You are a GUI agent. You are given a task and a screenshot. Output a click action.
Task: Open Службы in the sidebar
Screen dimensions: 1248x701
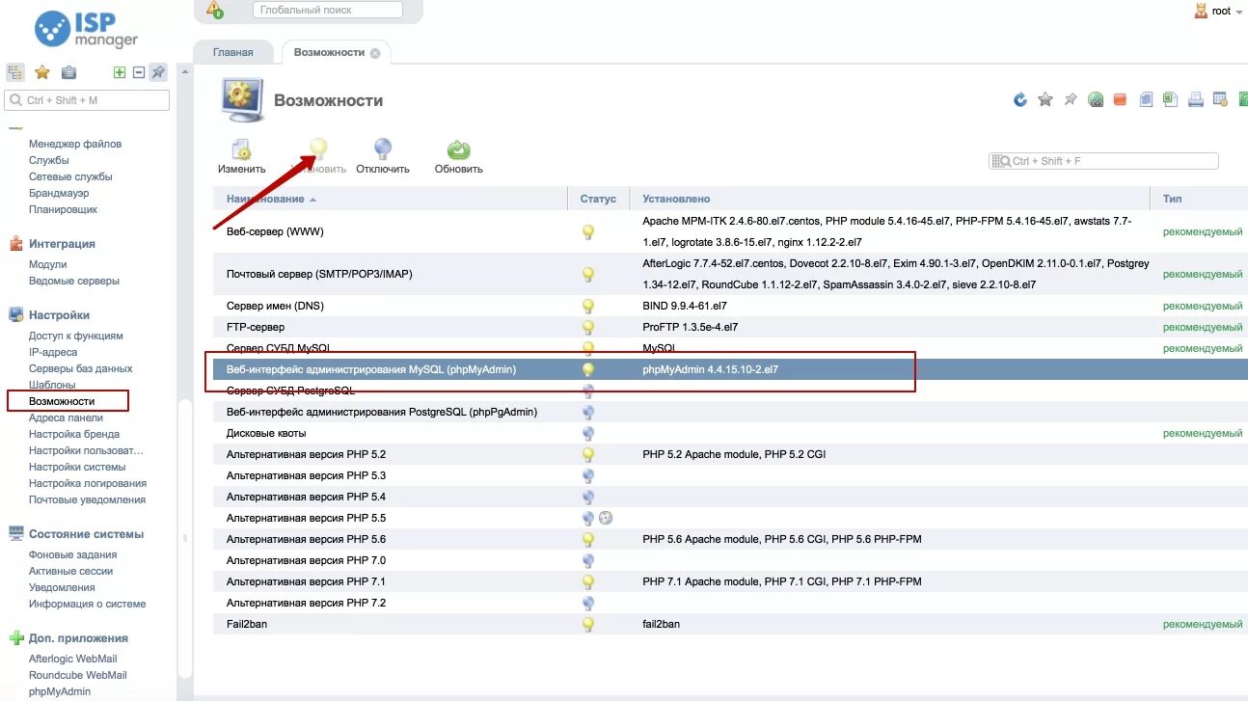click(49, 160)
